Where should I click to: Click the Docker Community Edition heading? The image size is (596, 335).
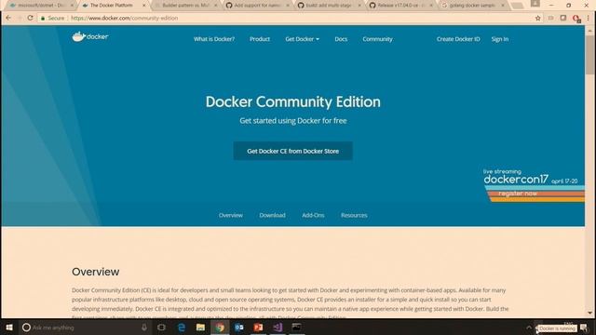(x=293, y=101)
